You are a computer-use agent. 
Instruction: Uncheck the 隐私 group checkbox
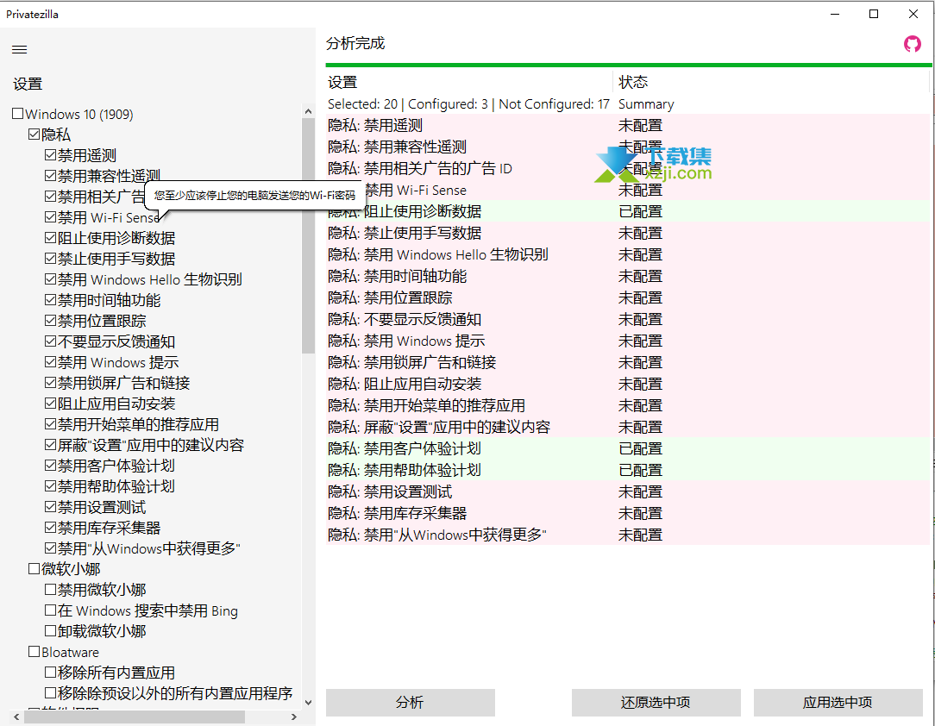pyautogui.click(x=34, y=135)
